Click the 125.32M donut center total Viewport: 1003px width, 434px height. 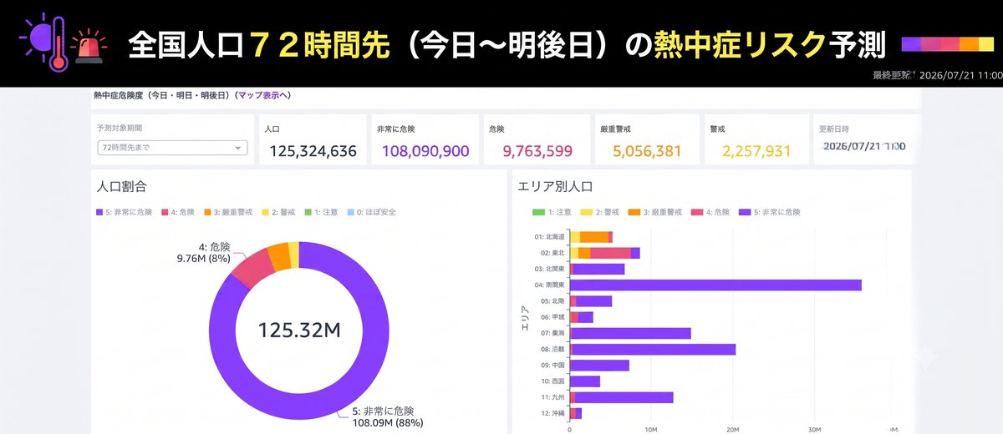(299, 329)
